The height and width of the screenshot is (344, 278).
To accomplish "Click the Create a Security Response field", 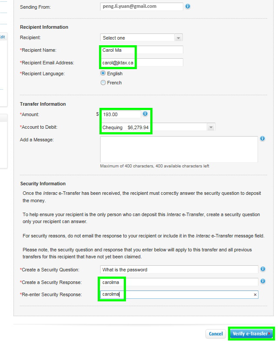I will [x=179, y=282].
